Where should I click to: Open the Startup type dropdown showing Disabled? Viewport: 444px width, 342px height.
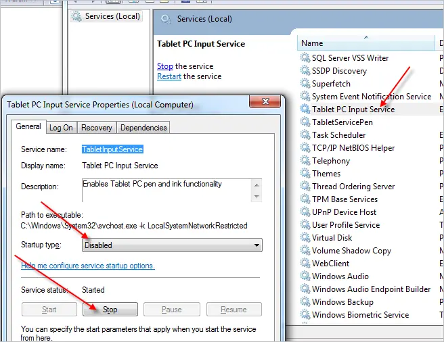[x=172, y=245]
